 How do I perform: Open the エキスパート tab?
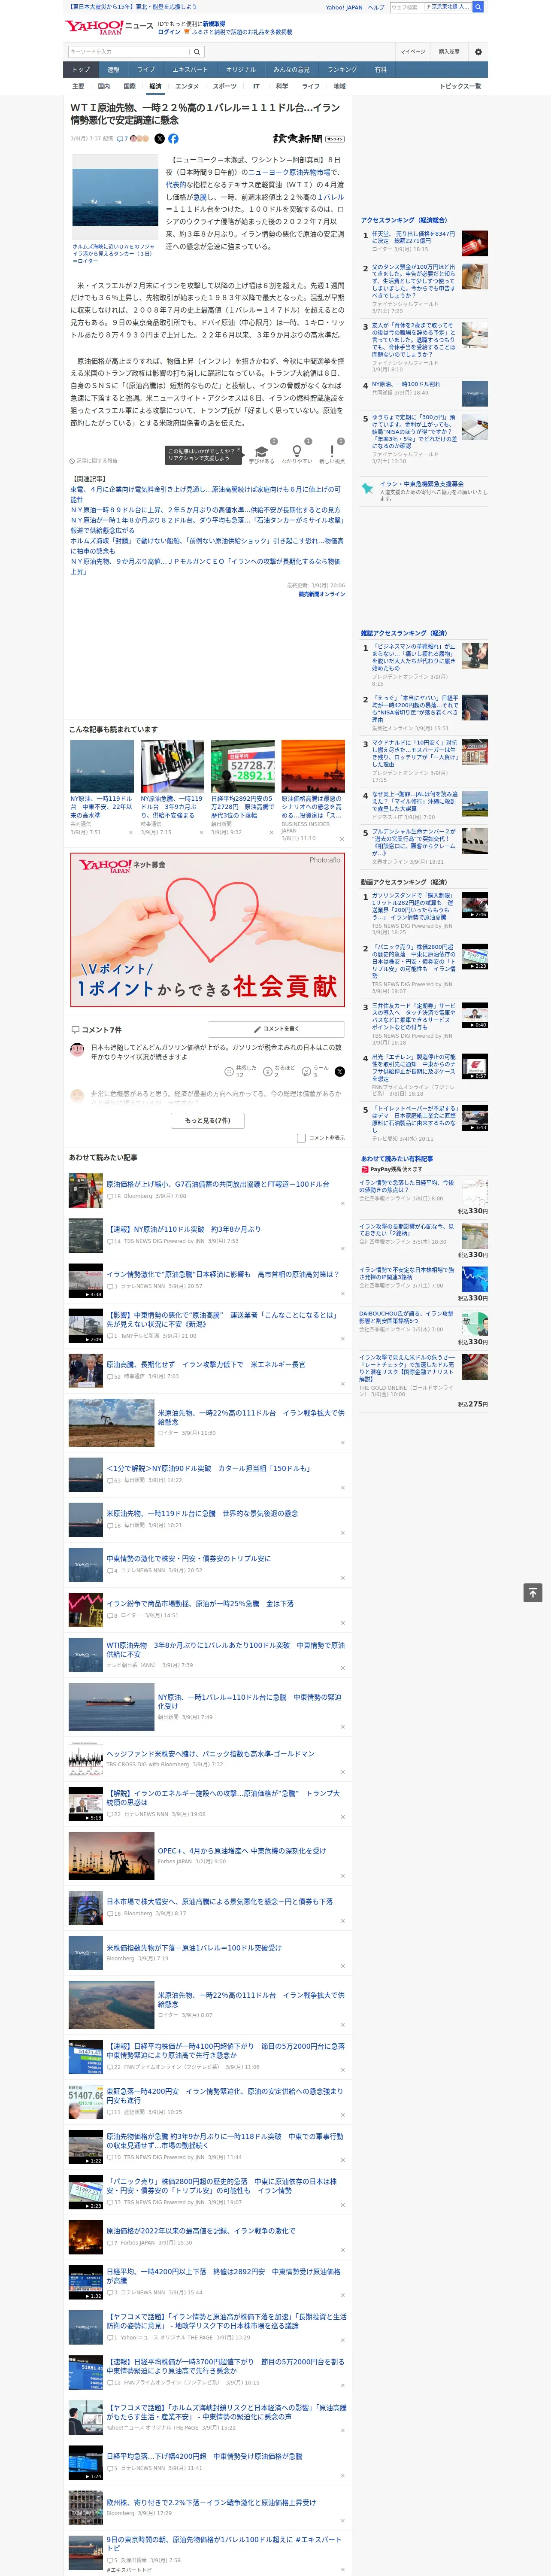pos(190,69)
